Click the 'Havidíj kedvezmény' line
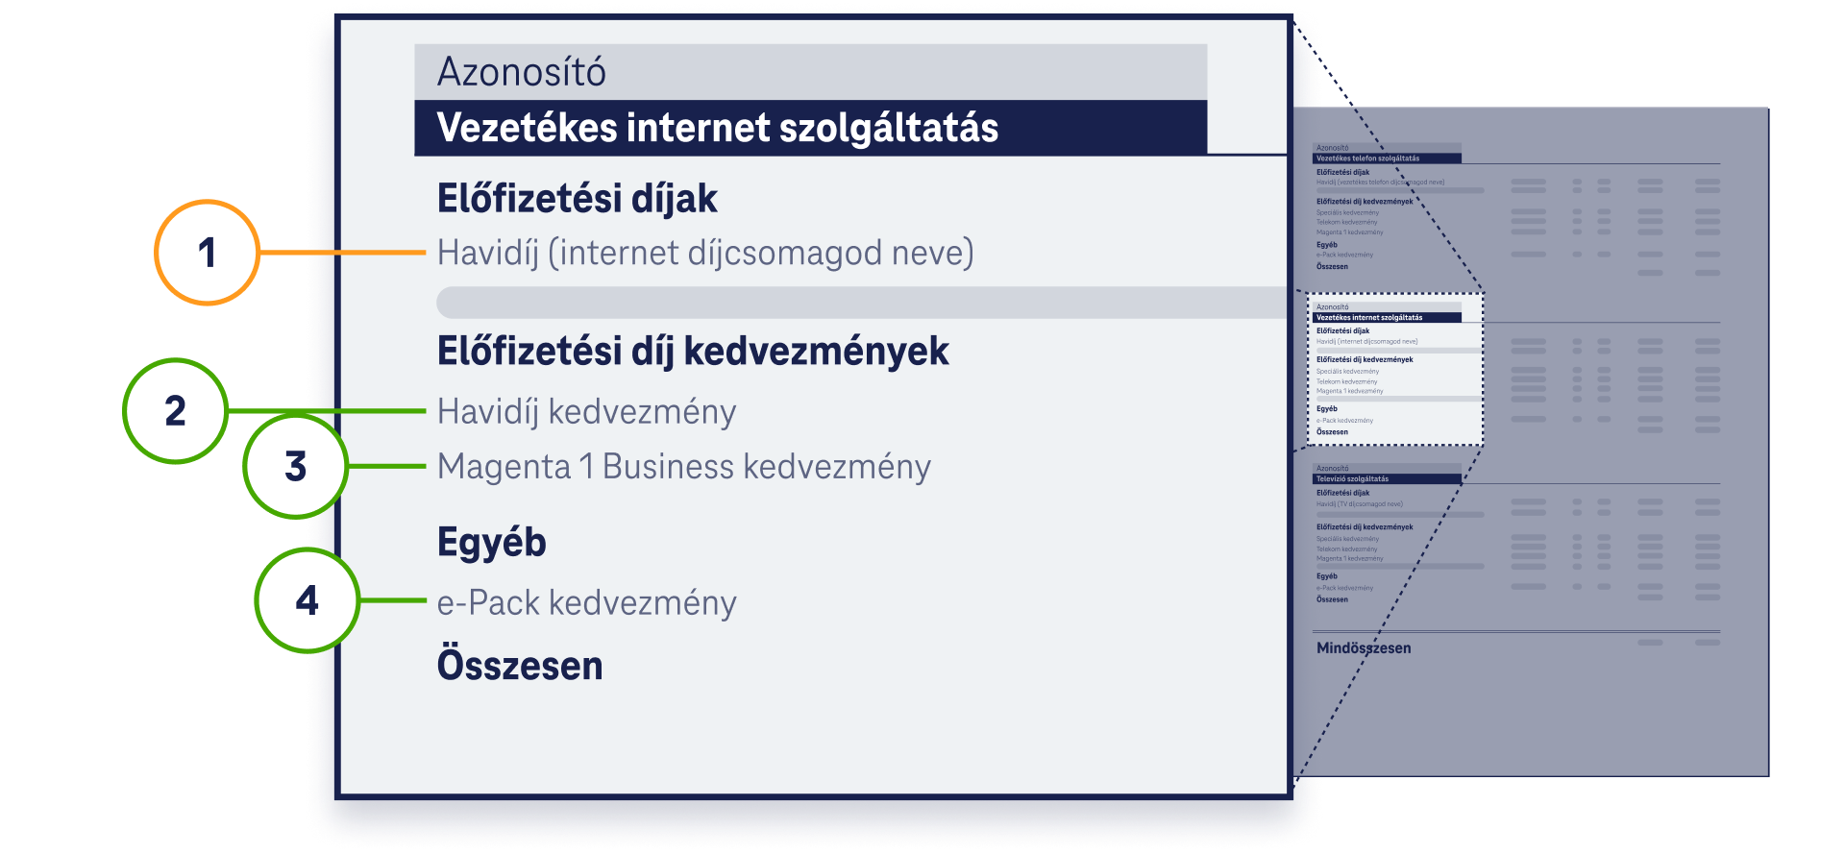Screen dimensions: 1845x854 [586, 412]
